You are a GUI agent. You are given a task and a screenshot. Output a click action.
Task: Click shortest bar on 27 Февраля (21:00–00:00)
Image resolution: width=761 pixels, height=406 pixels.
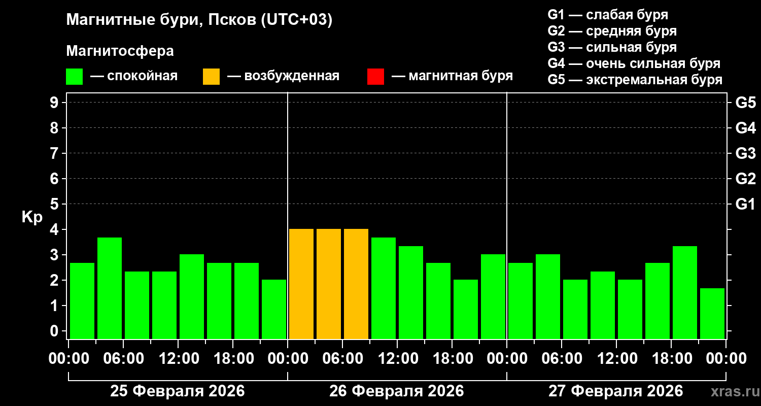point(712,314)
